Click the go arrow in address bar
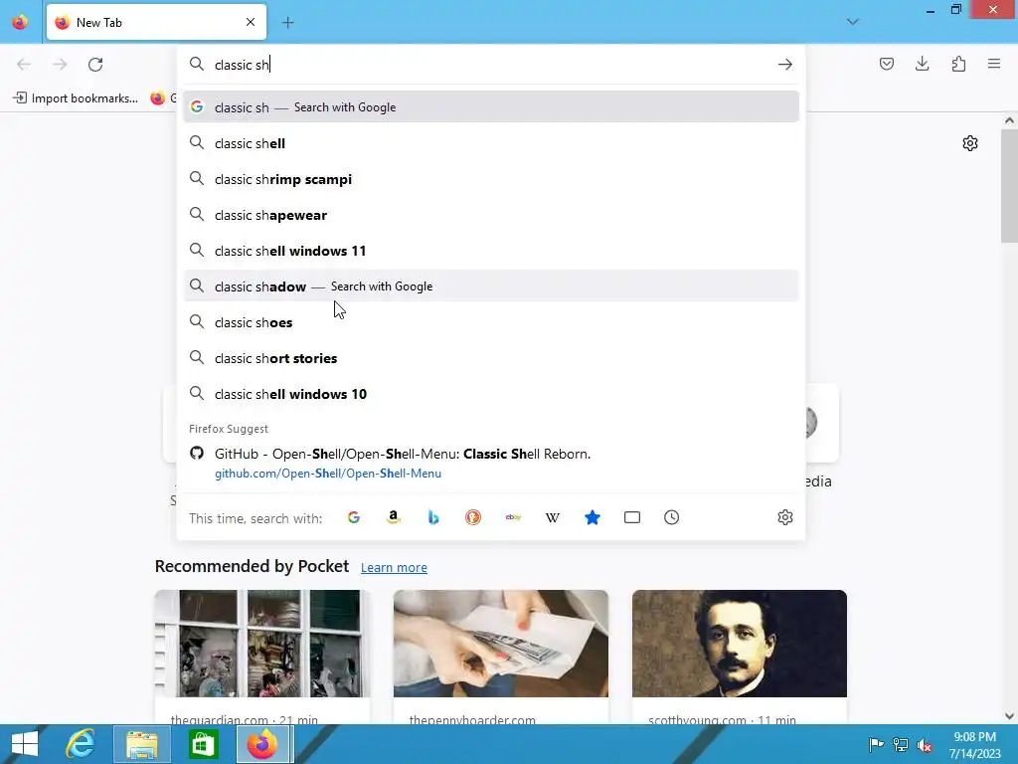The height and width of the screenshot is (764, 1018). (x=785, y=65)
